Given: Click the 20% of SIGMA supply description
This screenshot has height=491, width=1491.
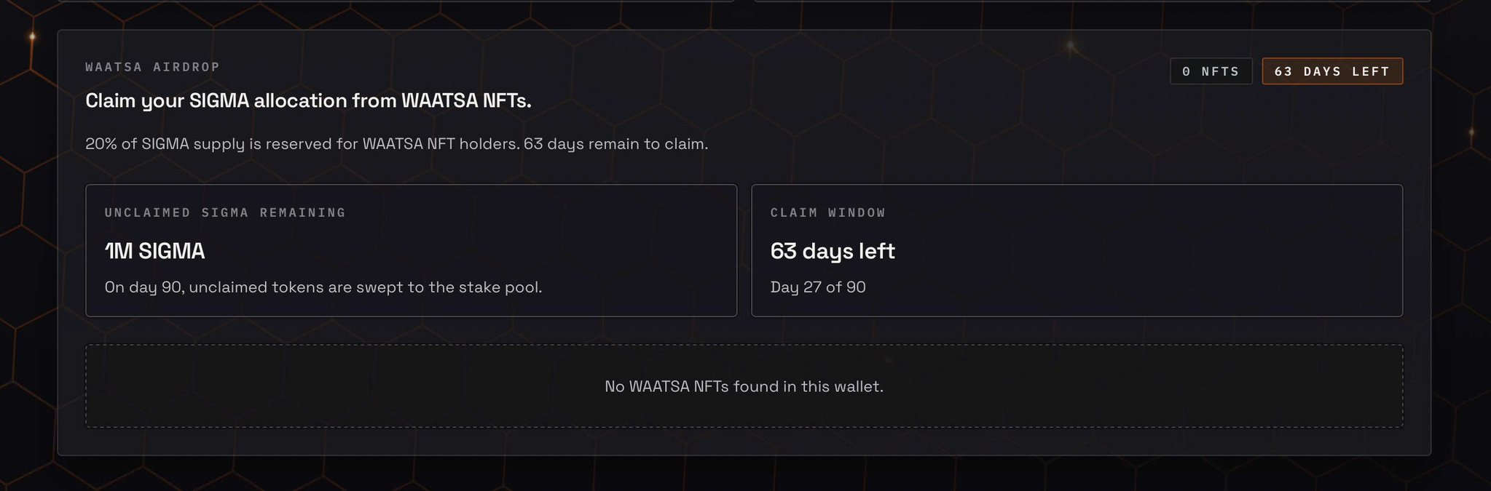Looking at the screenshot, I should click(x=396, y=144).
